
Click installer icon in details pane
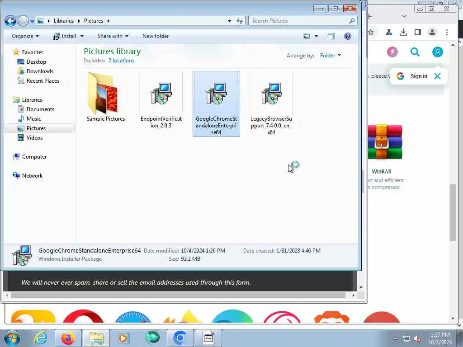(22, 255)
